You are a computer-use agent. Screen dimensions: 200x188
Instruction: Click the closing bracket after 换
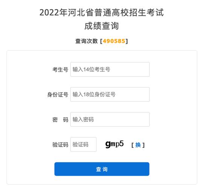click(144, 145)
